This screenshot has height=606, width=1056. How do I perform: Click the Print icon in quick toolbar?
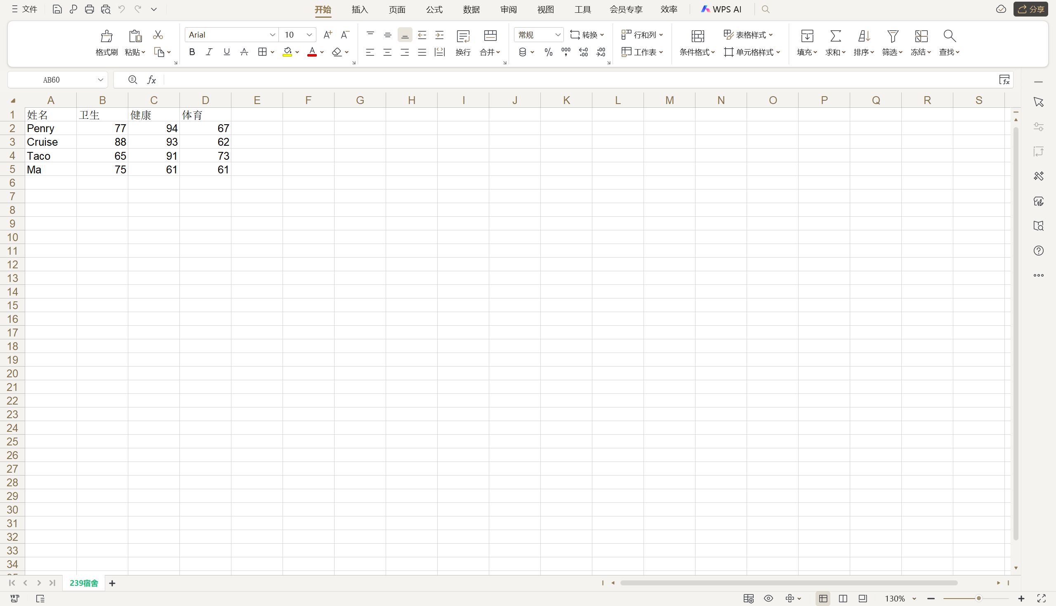pyautogui.click(x=89, y=9)
